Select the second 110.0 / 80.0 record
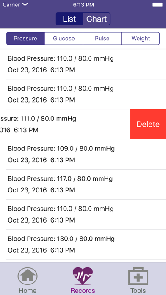The image size is (166, 295). [83, 94]
